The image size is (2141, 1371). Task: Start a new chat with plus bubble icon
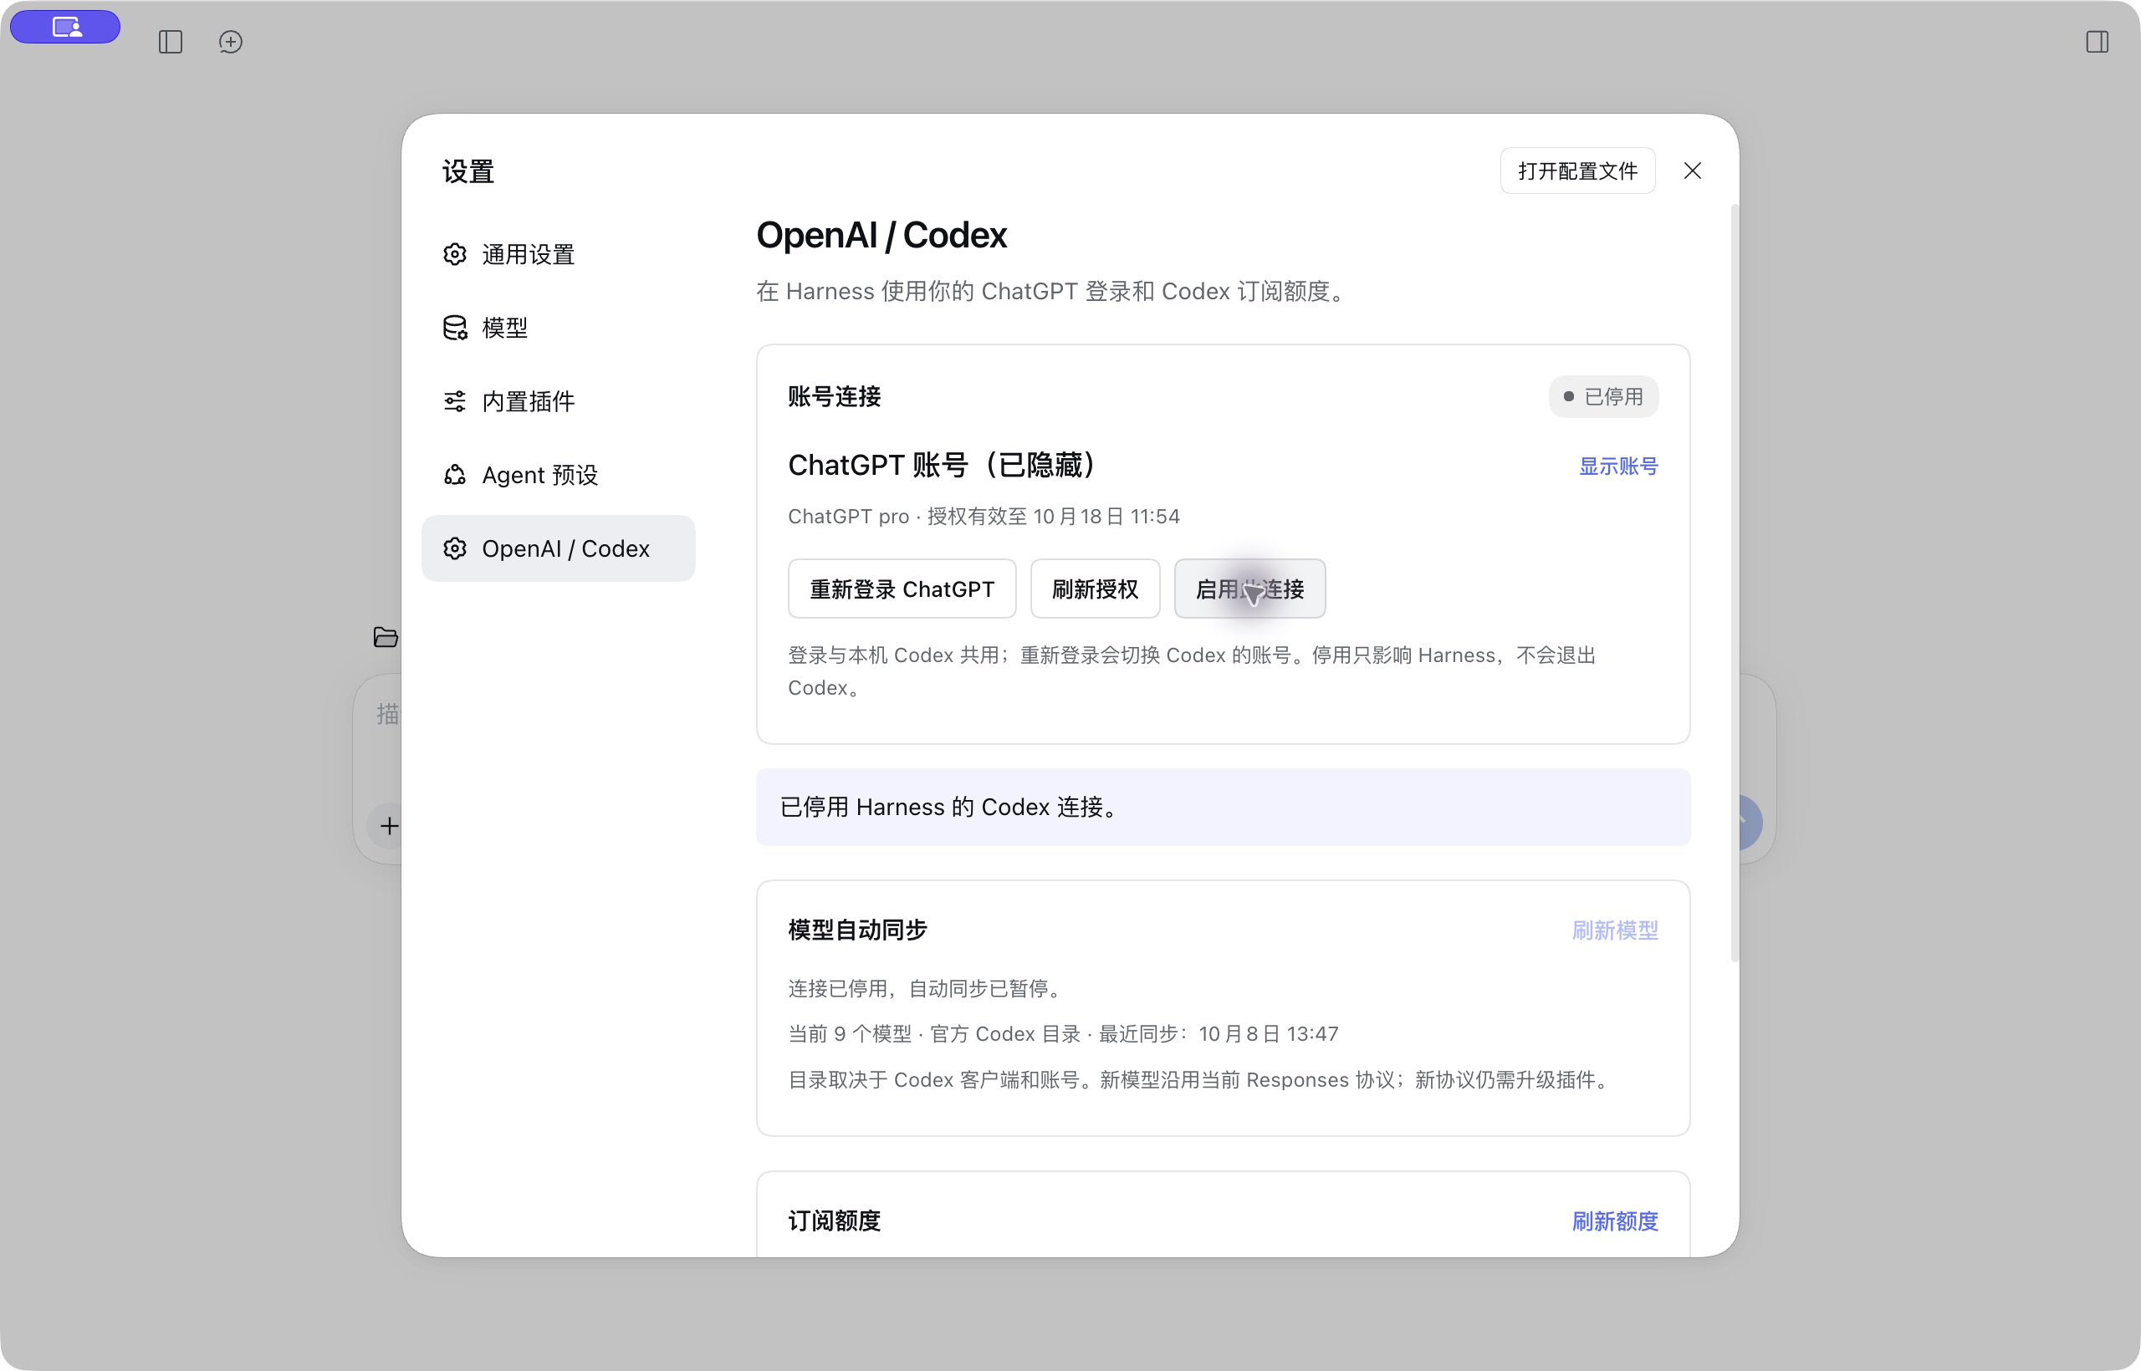pos(231,42)
